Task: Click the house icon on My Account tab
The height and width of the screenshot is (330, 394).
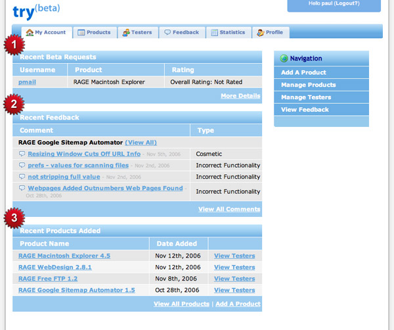Action: click(x=30, y=32)
